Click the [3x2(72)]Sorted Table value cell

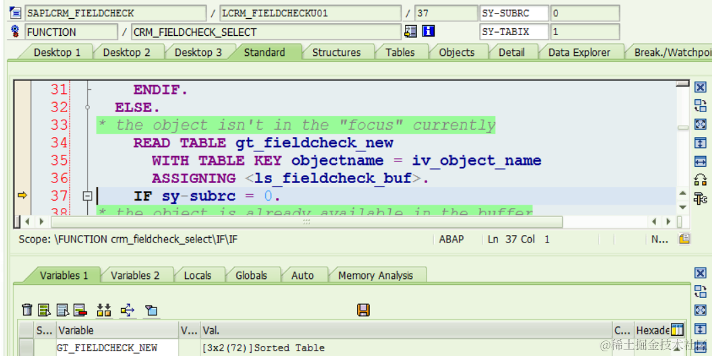point(406,348)
